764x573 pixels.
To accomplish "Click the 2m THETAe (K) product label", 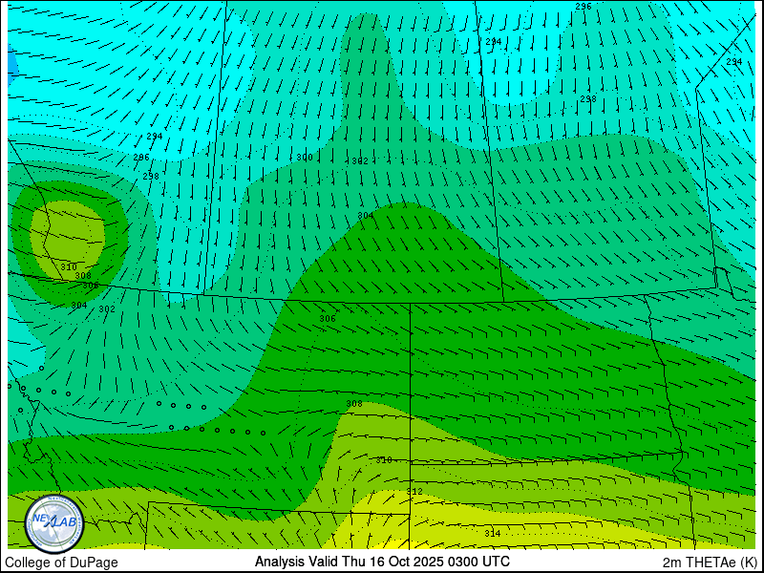I will [710, 562].
